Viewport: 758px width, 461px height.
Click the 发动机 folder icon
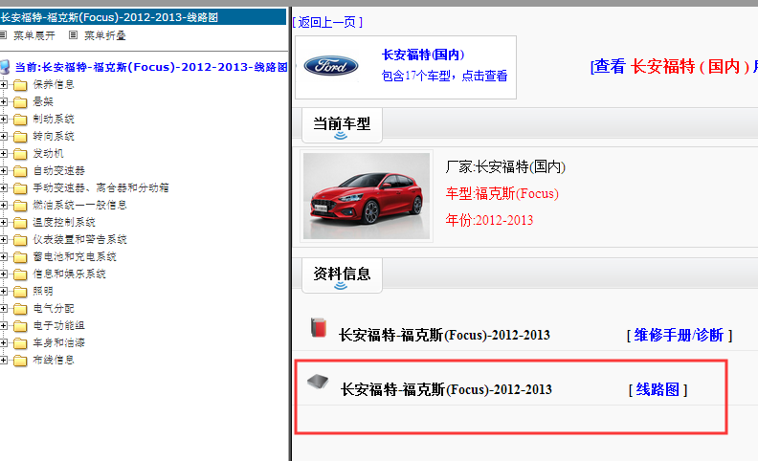click(x=20, y=154)
